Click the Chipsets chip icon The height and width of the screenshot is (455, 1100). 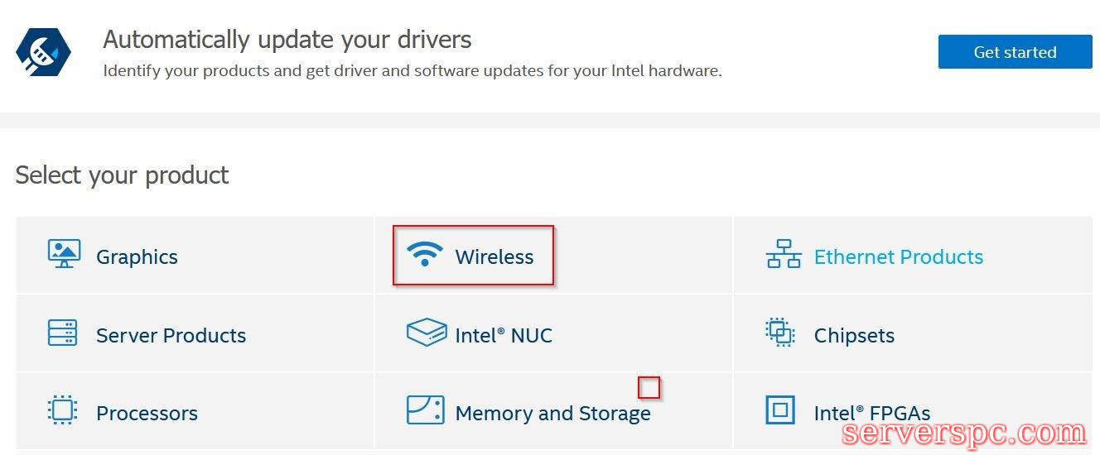779,333
